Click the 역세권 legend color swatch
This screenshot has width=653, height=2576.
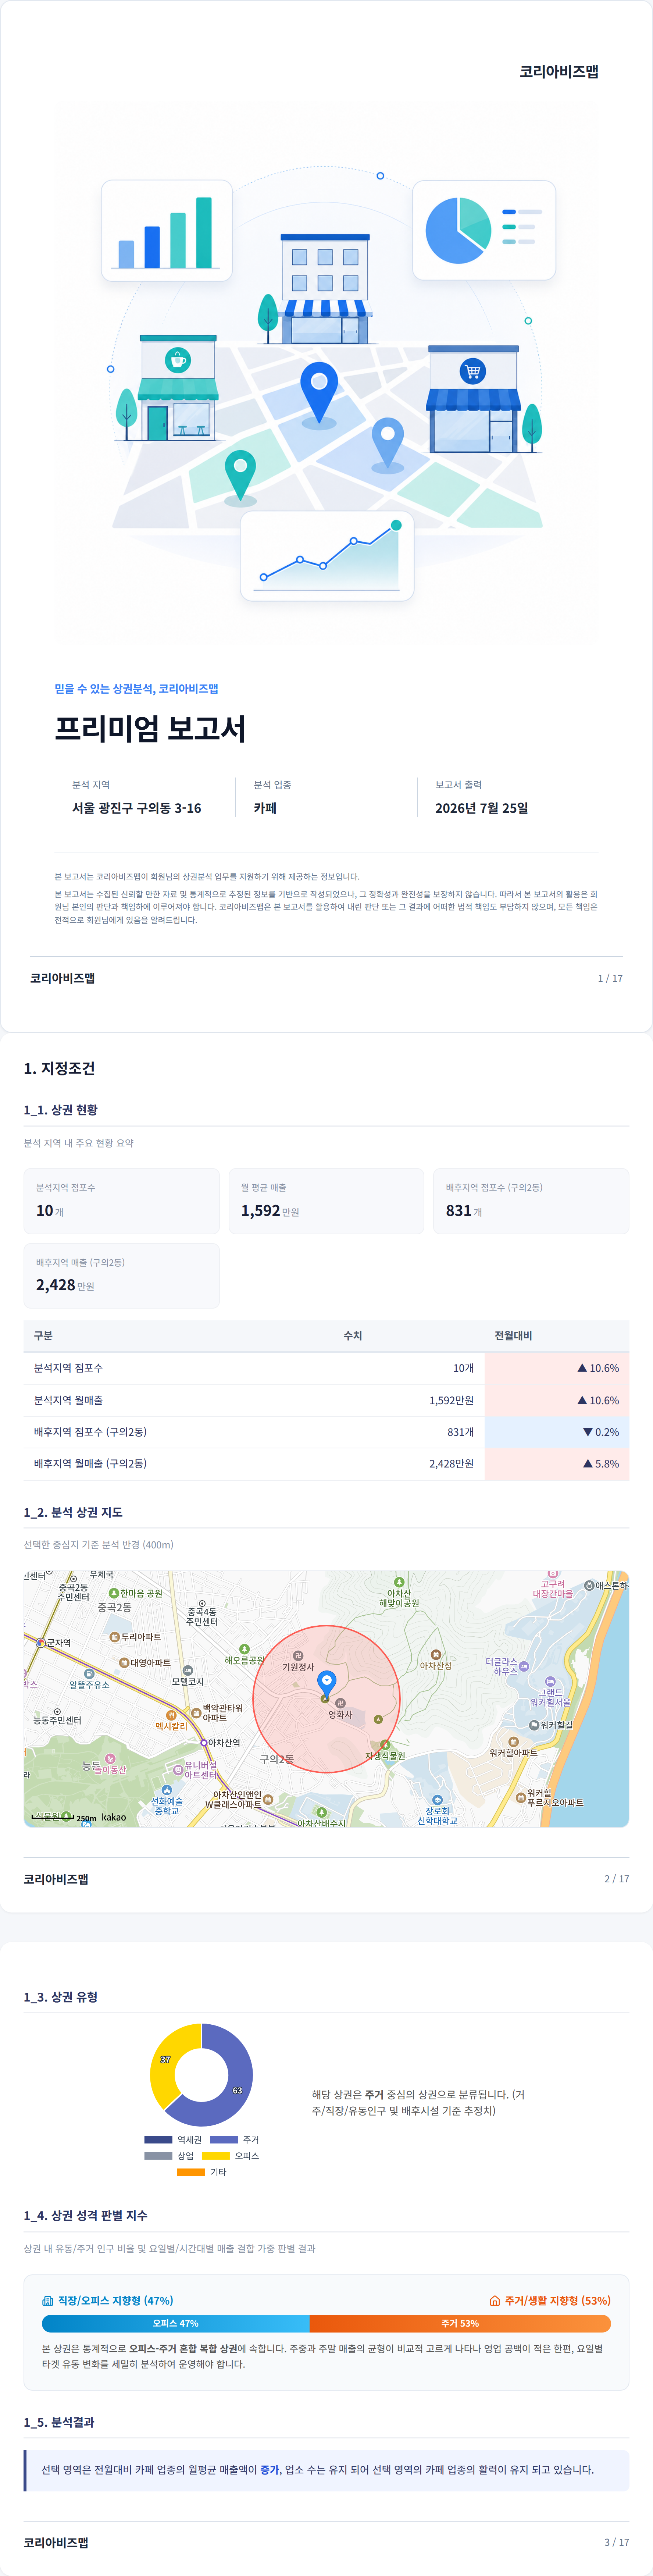(158, 2140)
